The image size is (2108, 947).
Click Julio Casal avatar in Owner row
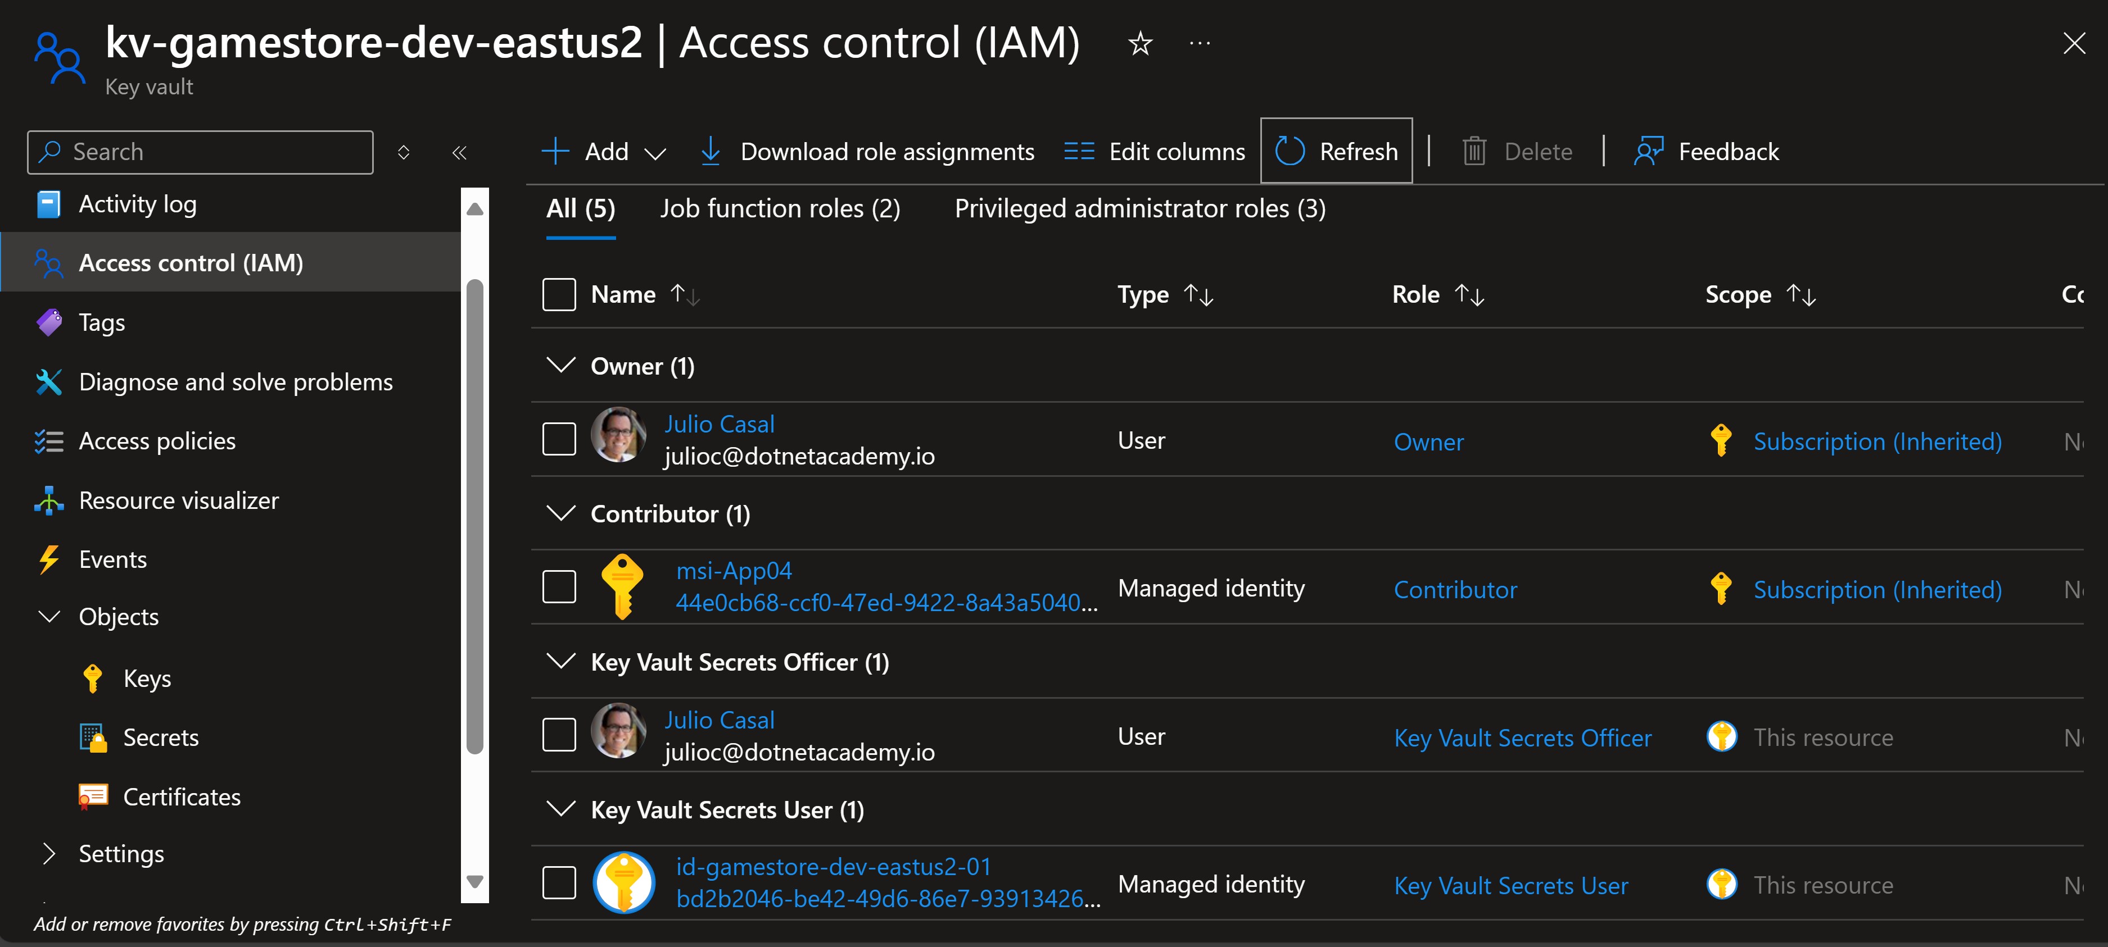[619, 435]
